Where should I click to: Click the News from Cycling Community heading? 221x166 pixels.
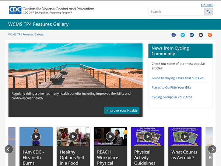pos(170,51)
